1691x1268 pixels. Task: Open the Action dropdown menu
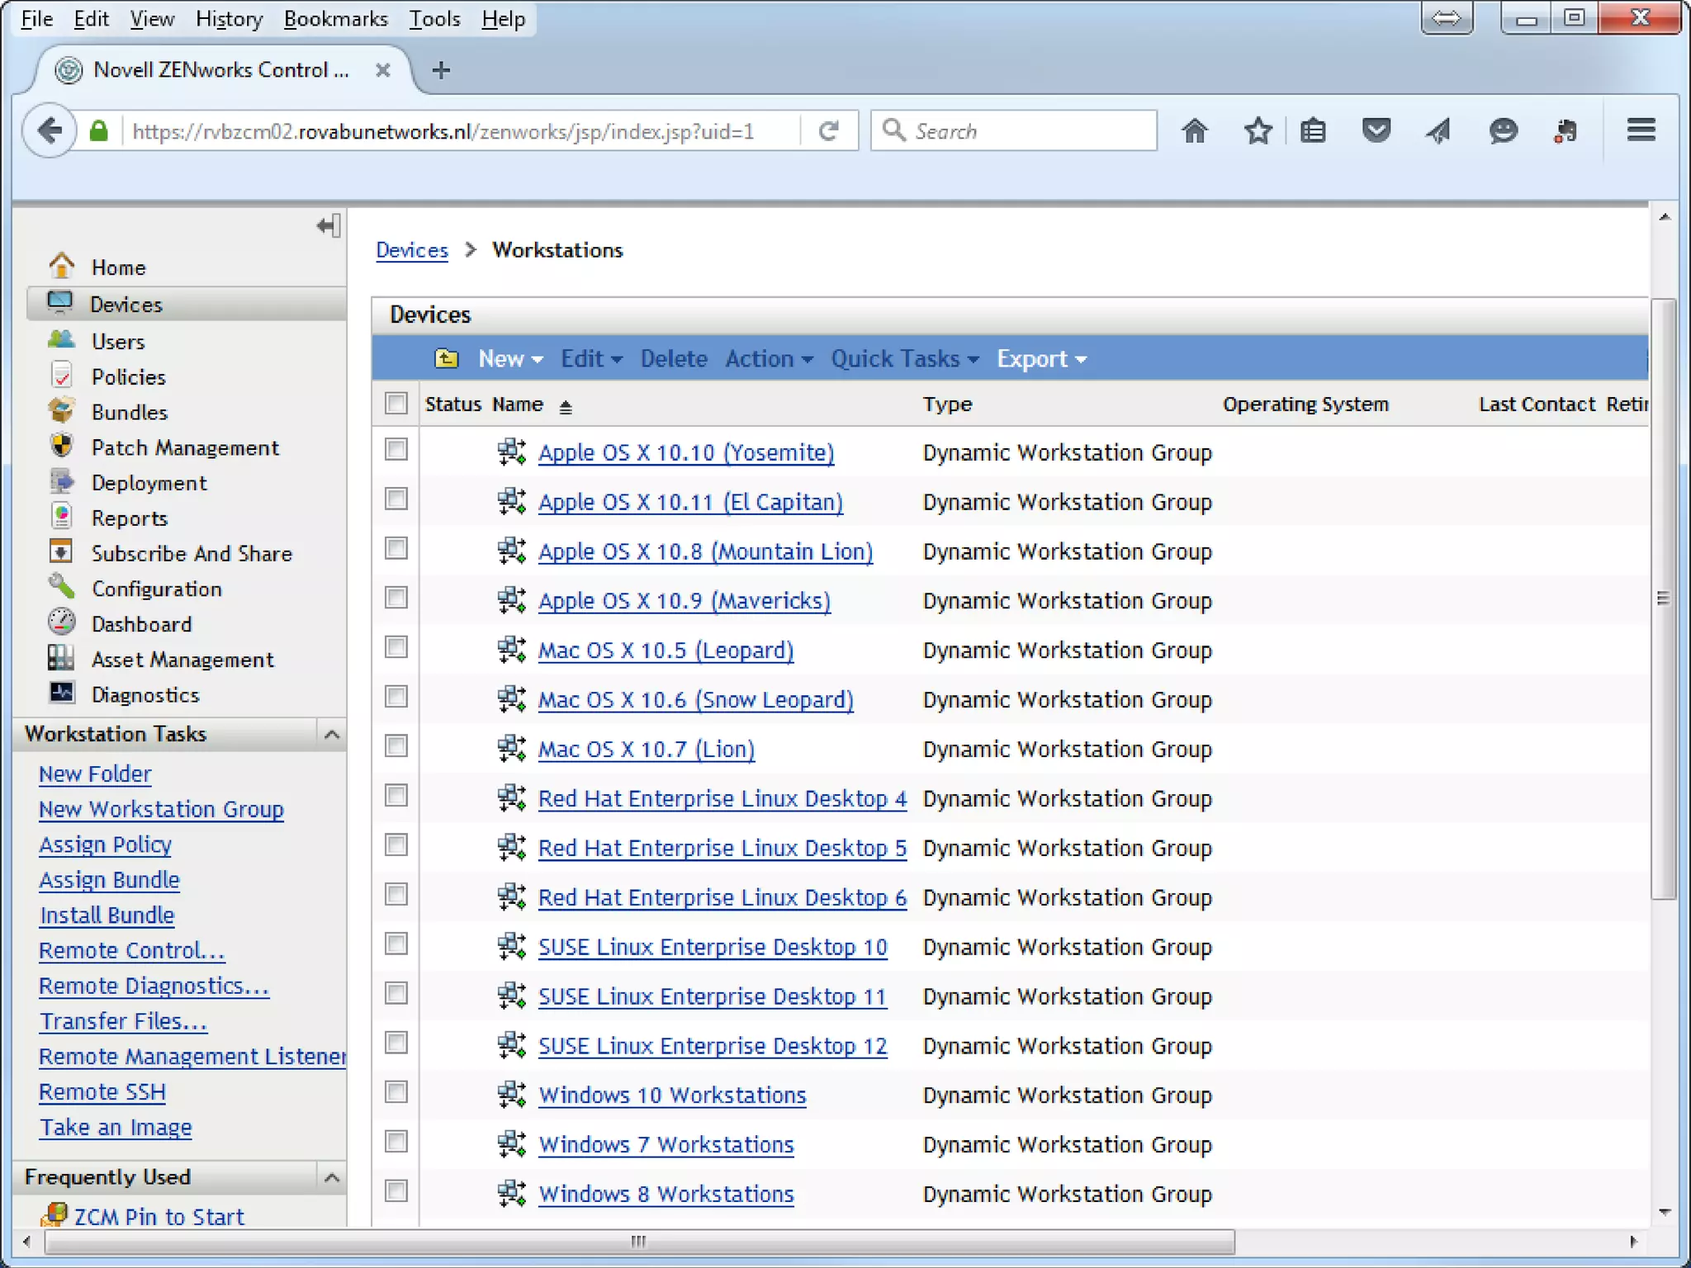click(769, 358)
